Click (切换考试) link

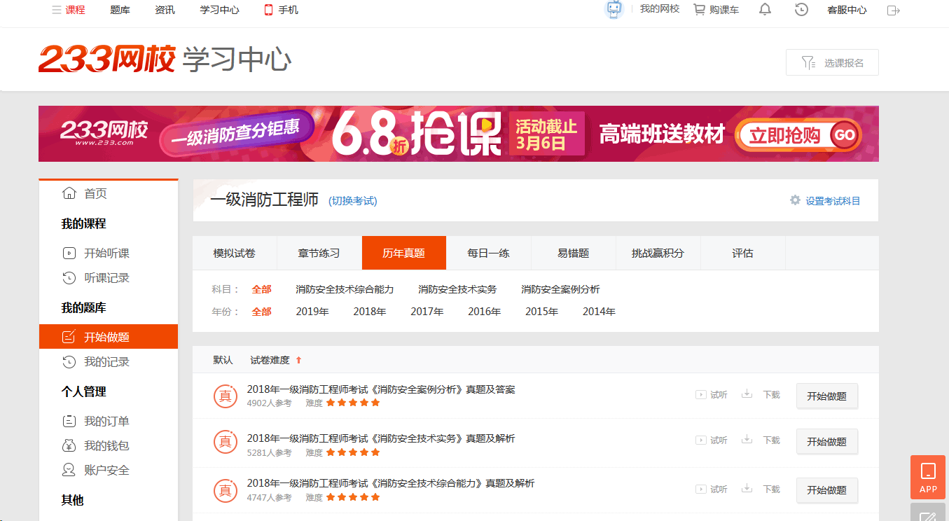(x=353, y=201)
